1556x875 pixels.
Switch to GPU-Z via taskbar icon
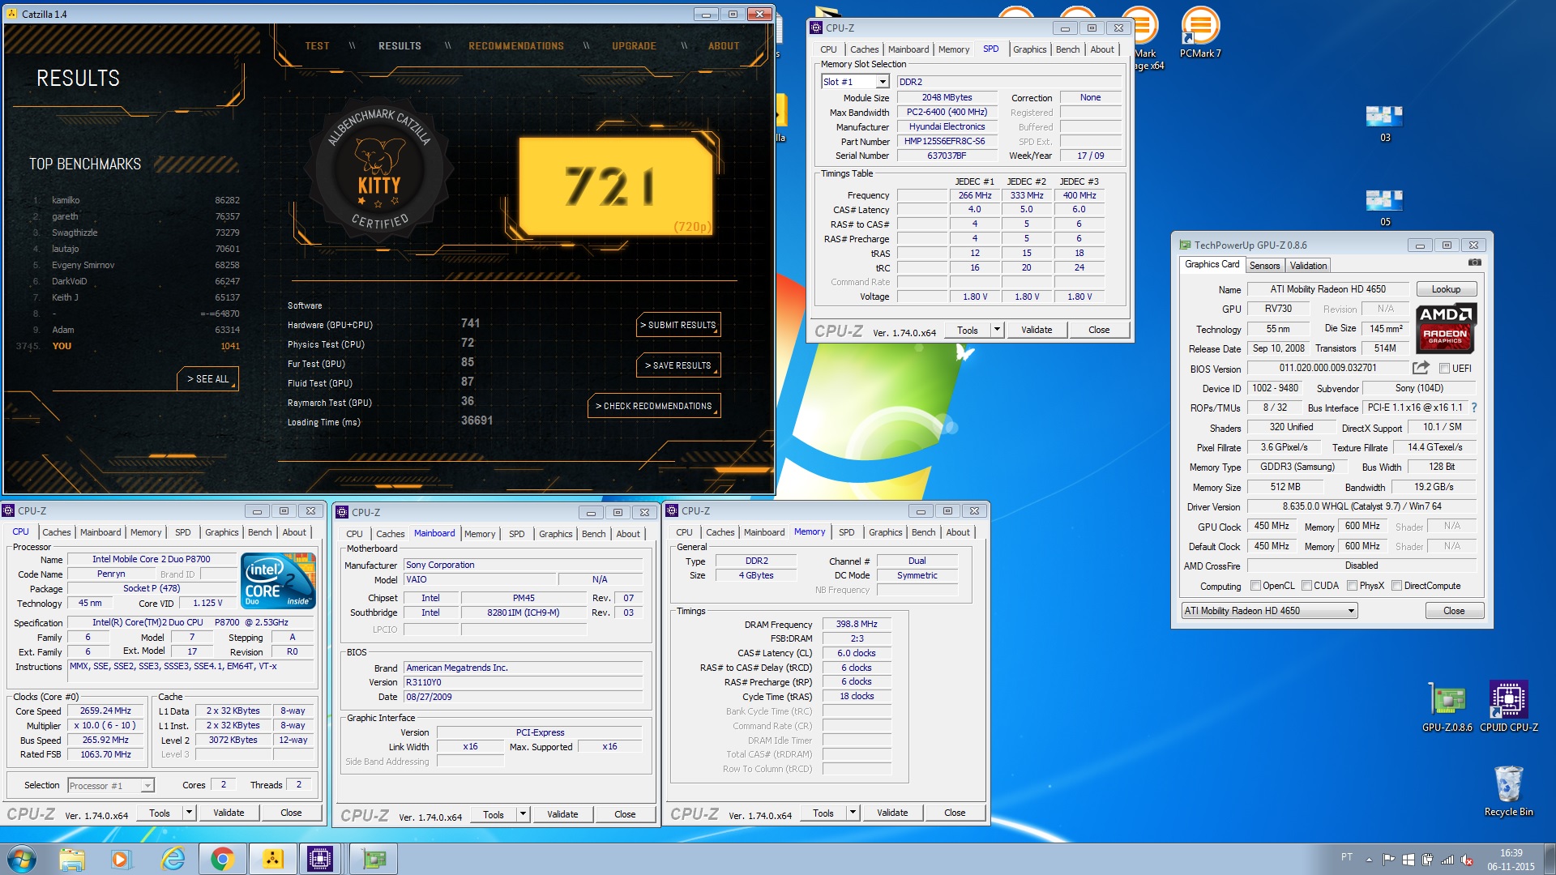(x=374, y=859)
